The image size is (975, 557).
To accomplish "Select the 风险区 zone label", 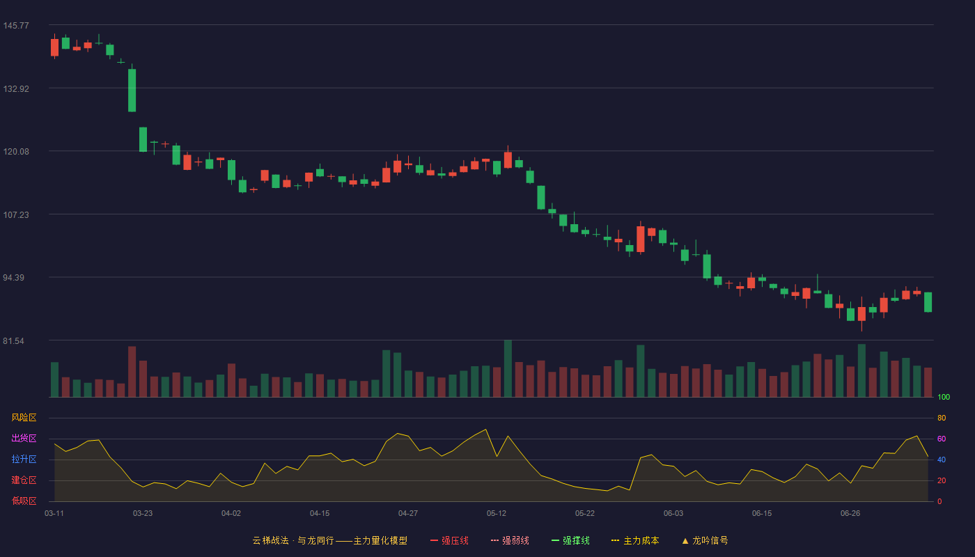I will pyautogui.click(x=24, y=418).
